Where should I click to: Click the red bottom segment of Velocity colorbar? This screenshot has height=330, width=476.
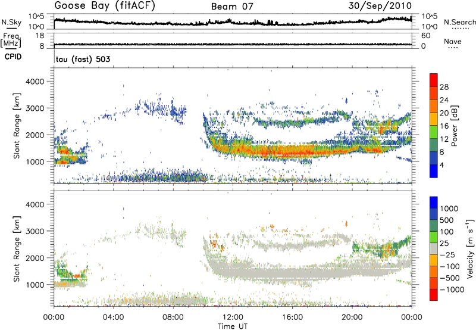click(x=434, y=295)
